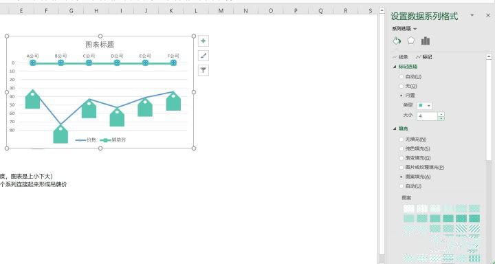
Task: Select the Series Options bar chart icon
Action: 426,41
